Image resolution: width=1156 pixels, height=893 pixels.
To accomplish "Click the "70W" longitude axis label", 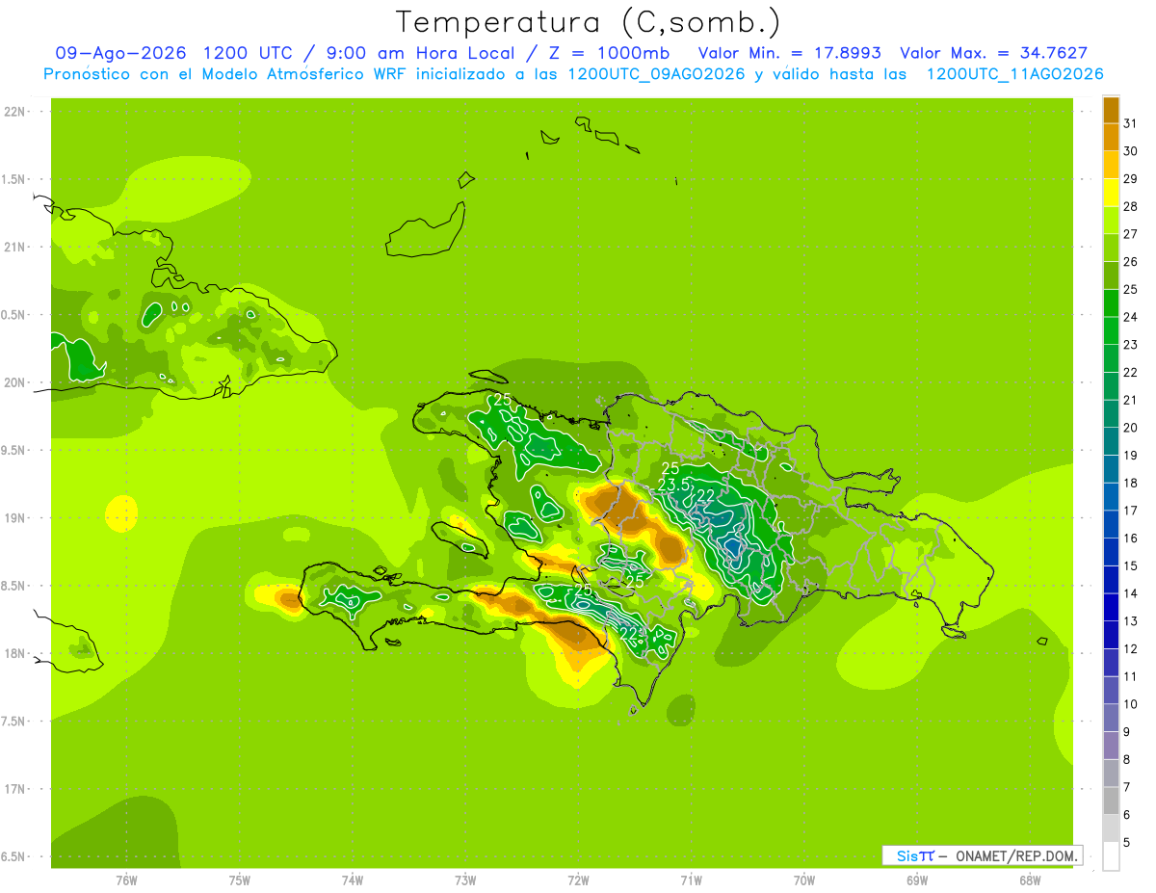I will pyautogui.click(x=804, y=880).
